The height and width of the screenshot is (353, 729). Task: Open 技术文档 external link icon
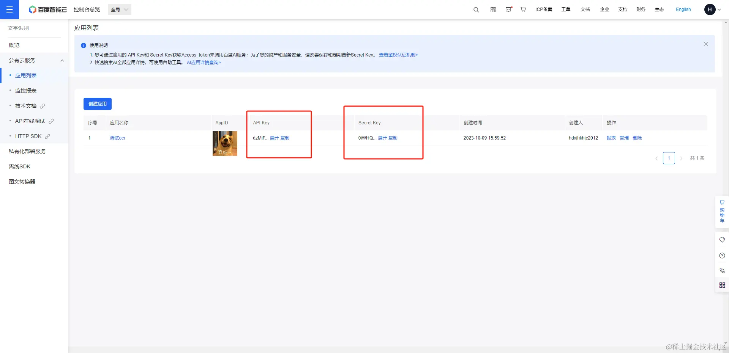coord(43,106)
